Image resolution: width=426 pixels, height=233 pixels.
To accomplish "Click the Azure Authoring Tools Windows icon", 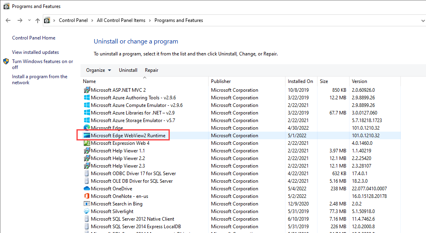I will [86, 98].
